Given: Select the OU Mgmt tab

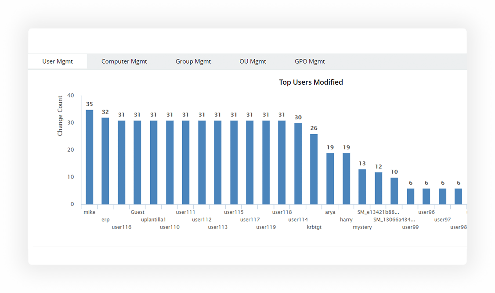Looking at the screenshot, I should tap(253, 61).
